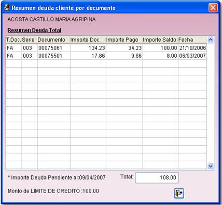The width and height of the screenshot is (222, 205).
Task: Select document cell 00075061
Action: (53, 48)
